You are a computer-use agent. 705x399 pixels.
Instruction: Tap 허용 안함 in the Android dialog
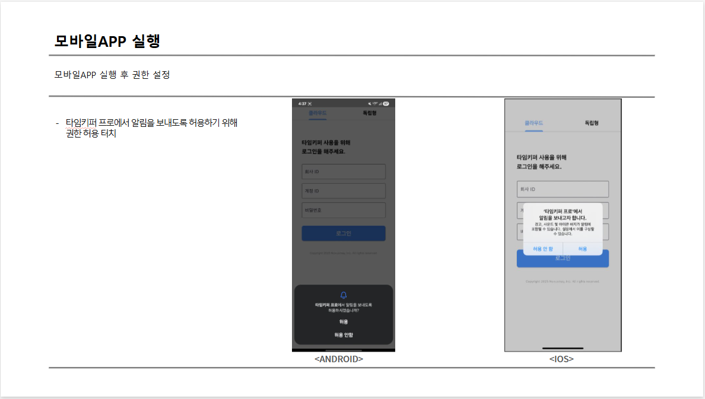point(344,335)
